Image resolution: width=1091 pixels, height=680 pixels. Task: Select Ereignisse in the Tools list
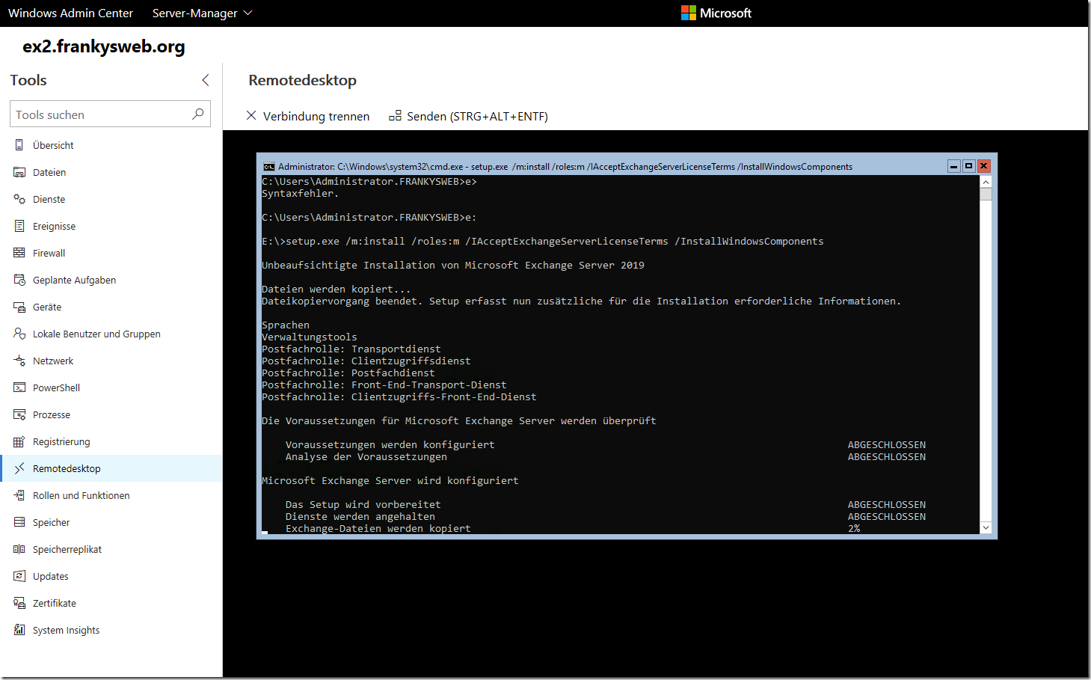click(111, 226)
